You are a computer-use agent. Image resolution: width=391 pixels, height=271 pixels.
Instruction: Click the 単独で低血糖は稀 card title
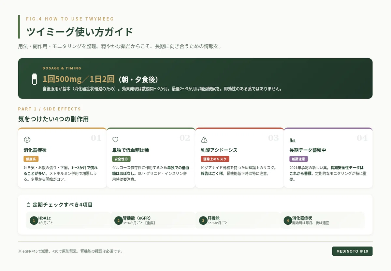[131, 150]
